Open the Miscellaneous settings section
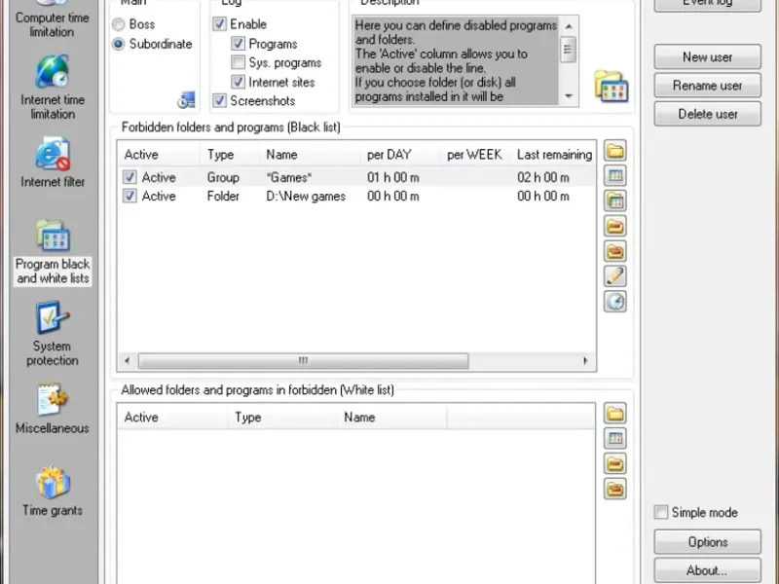Viewport: 779px width, 584px height. 53,409
